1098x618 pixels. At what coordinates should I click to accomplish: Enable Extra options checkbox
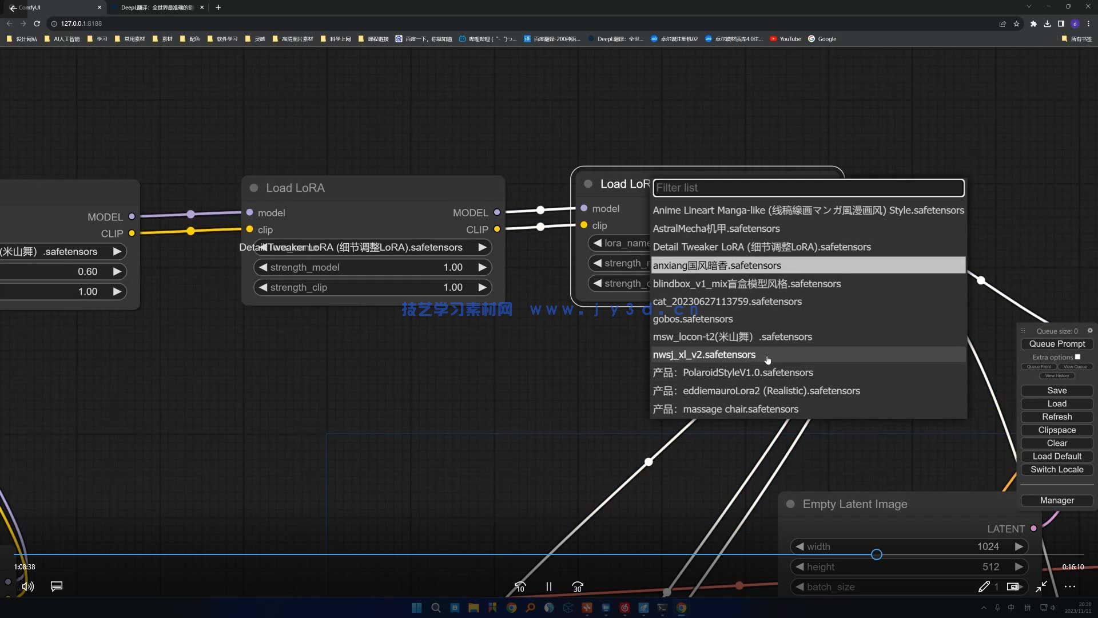tap(1077, 357)
